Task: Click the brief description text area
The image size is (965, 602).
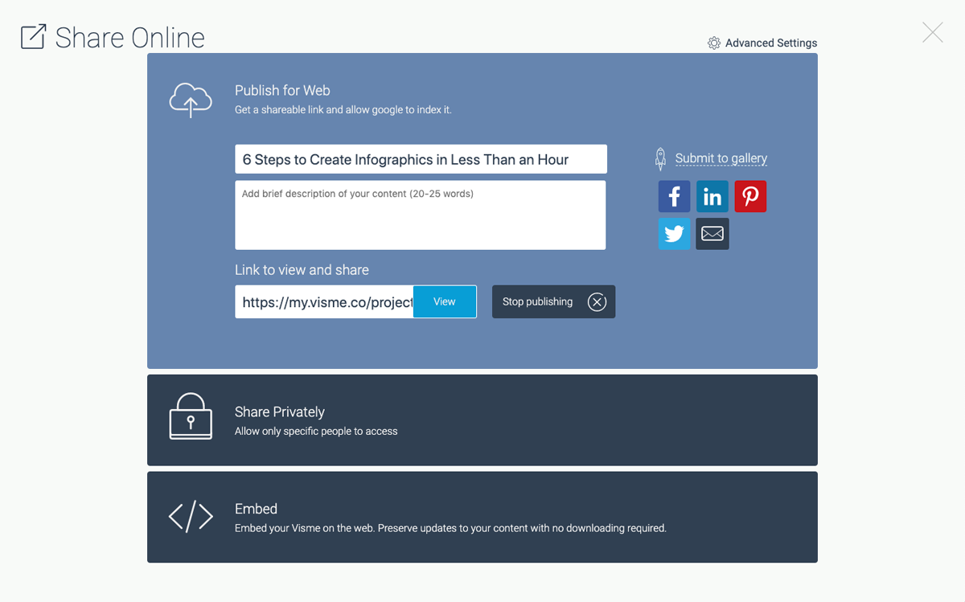Action: tap(421, 215)
